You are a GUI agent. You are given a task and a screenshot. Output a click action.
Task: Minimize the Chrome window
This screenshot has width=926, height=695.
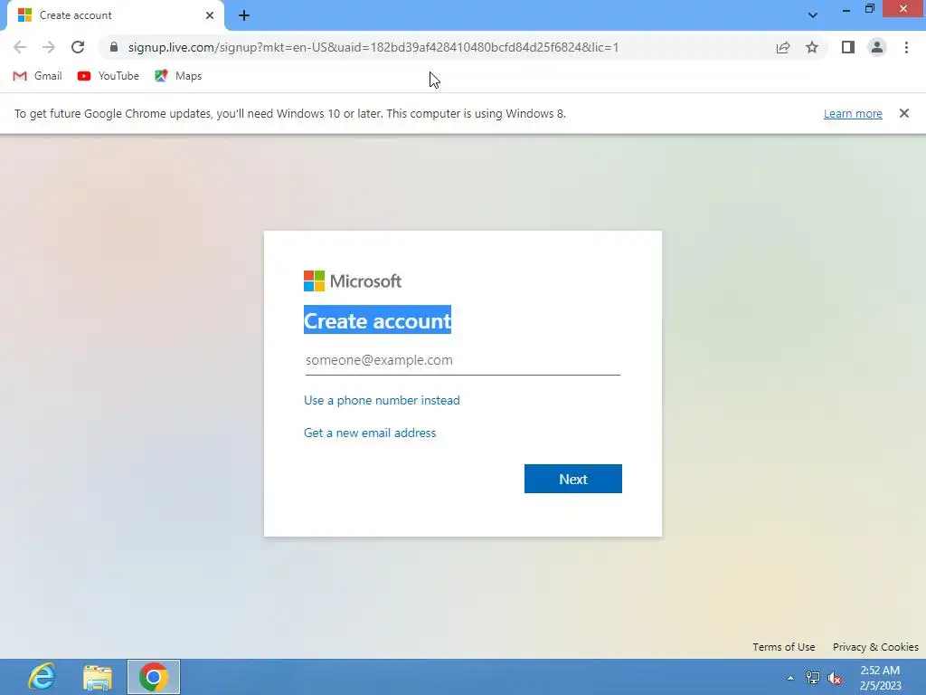coord(846,9)
